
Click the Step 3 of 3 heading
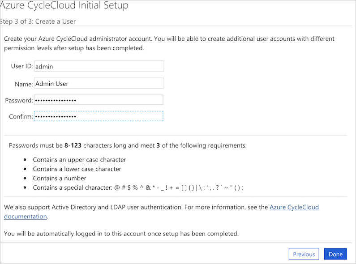click(x=38, y=21)
